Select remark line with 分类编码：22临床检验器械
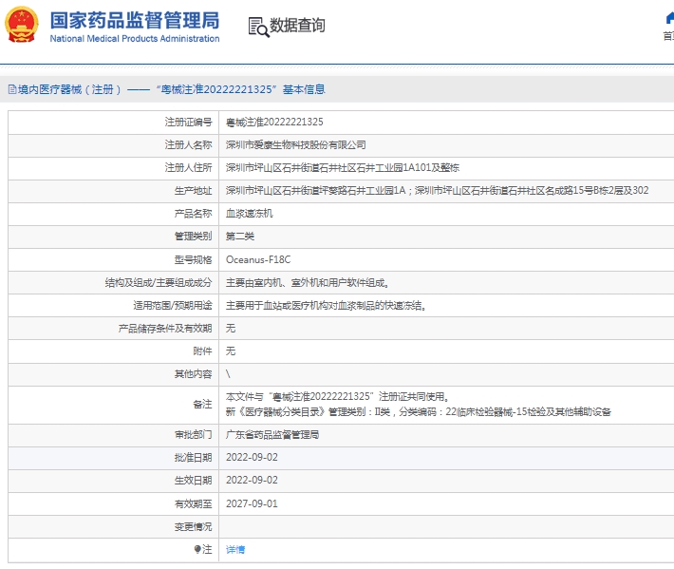674x569 pixels. (419, 412)
